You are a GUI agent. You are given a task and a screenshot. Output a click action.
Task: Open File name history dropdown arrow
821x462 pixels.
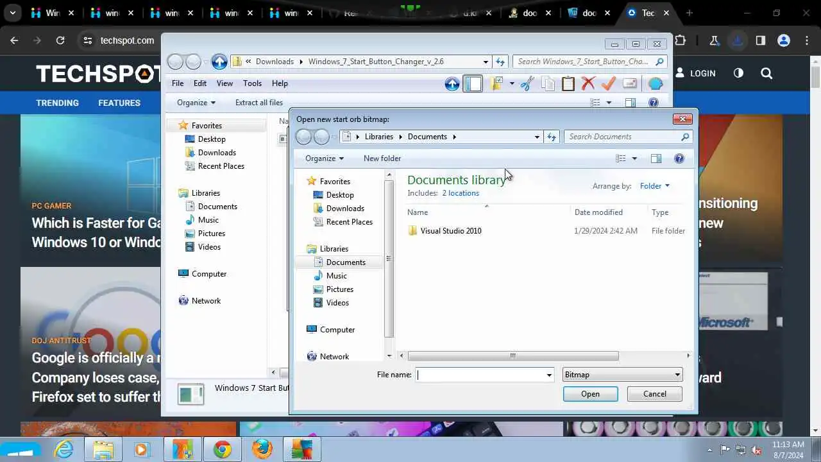(549, 375)
